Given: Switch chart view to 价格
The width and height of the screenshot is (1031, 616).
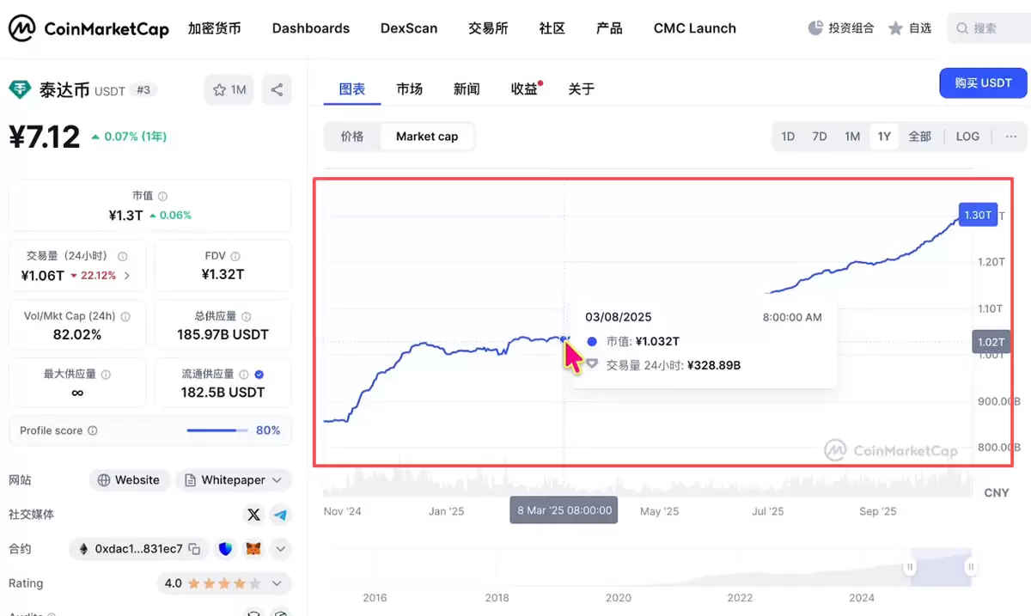Looking at the screenshot, I should [352, 136].
